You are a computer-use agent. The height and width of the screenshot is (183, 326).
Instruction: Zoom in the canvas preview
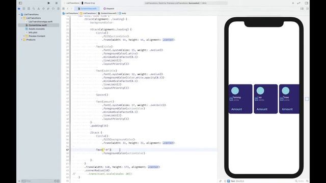pyautogui.click(x=307, y=181)
